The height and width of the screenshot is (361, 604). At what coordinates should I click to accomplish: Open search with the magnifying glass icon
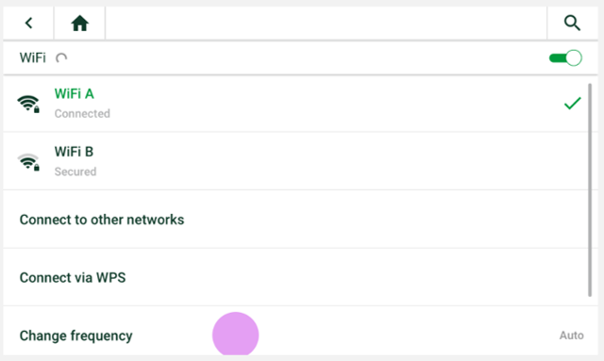[x=572, y=23]
